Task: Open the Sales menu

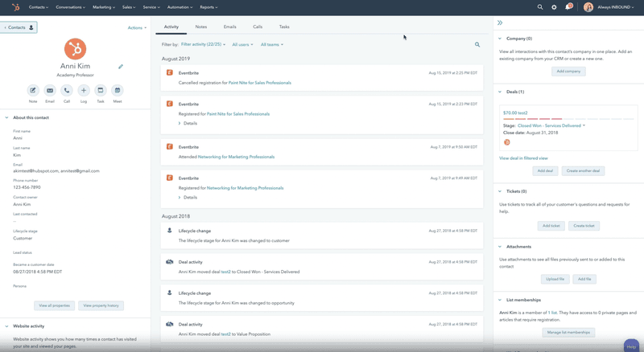Action: pyautogui.click(x=129, y=7)
